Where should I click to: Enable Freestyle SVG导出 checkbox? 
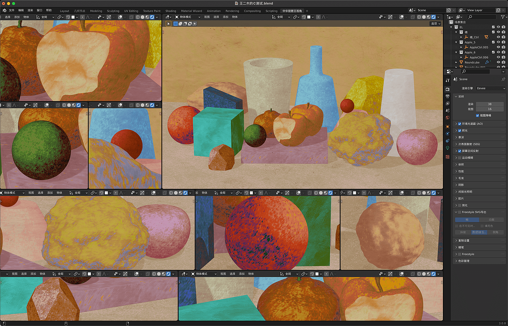pyautogui.click(x=460, y=212)
